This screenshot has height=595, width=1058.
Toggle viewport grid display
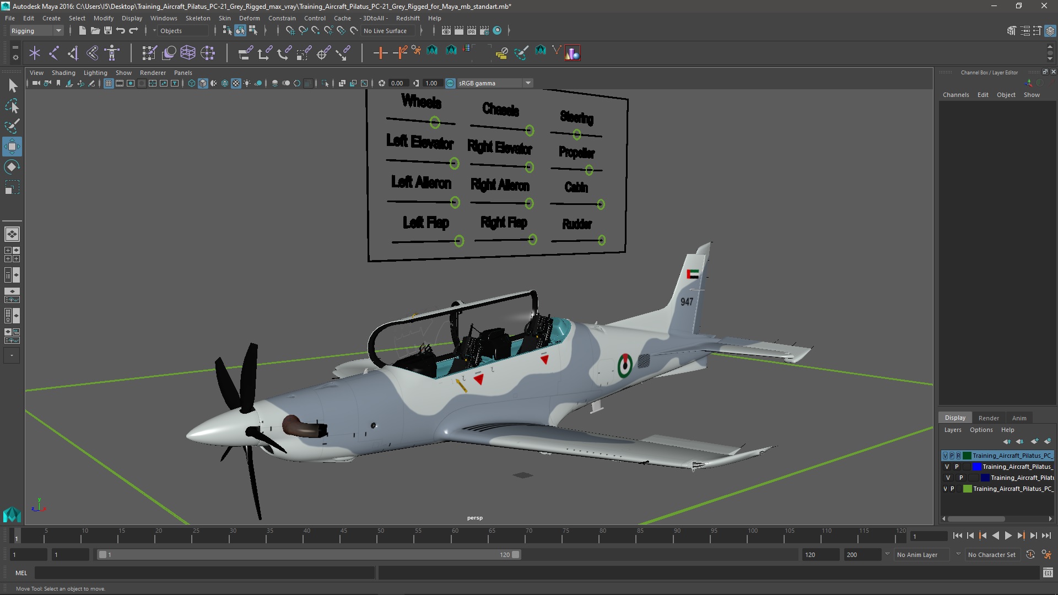109,83
